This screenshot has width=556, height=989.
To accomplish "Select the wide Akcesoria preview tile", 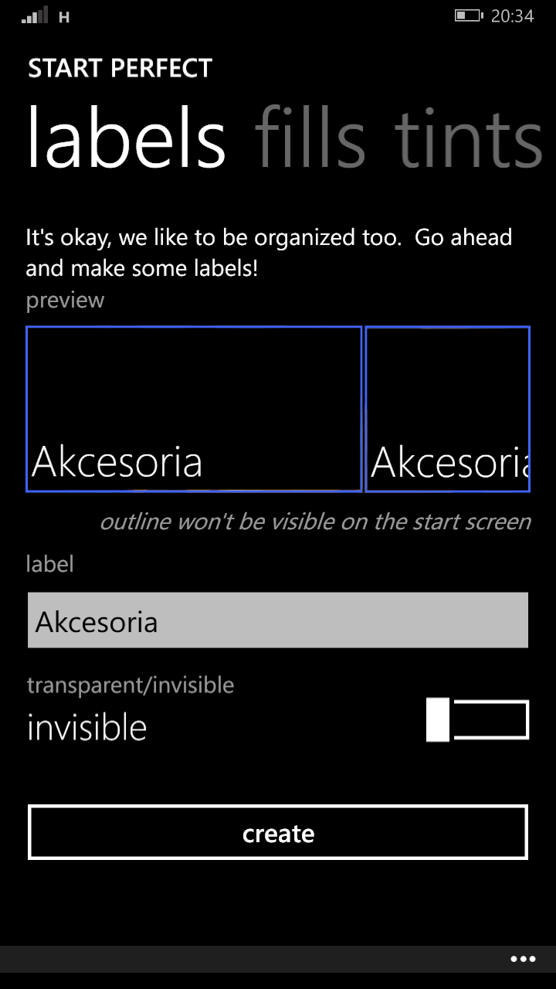I will coord(194,409).
